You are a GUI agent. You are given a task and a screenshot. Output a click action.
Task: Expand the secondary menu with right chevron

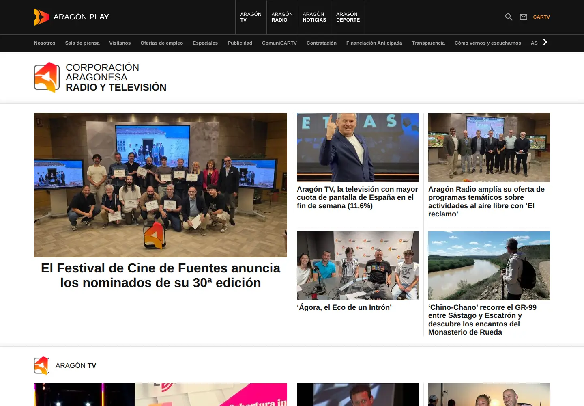(545, 42)
